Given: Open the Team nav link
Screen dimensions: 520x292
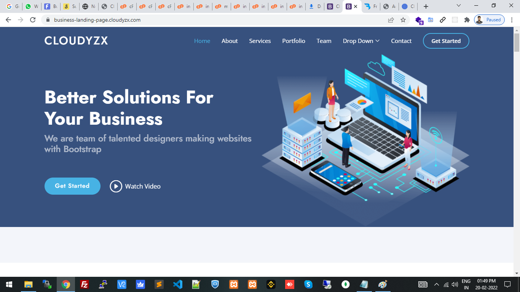Looking at the screenshot, I should click(x=324, y=41).
